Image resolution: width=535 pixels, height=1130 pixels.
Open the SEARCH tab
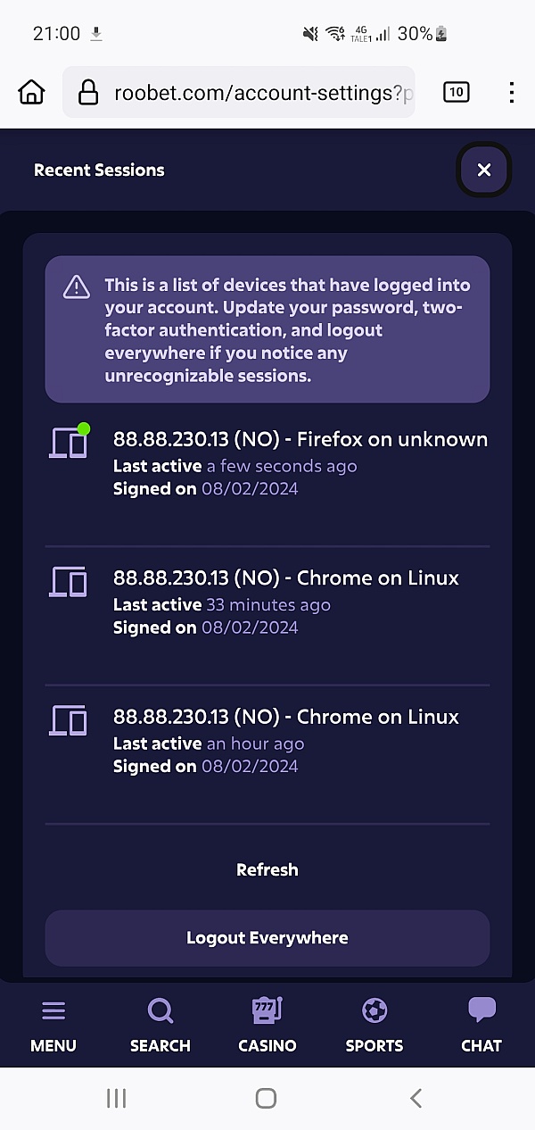160,1025
